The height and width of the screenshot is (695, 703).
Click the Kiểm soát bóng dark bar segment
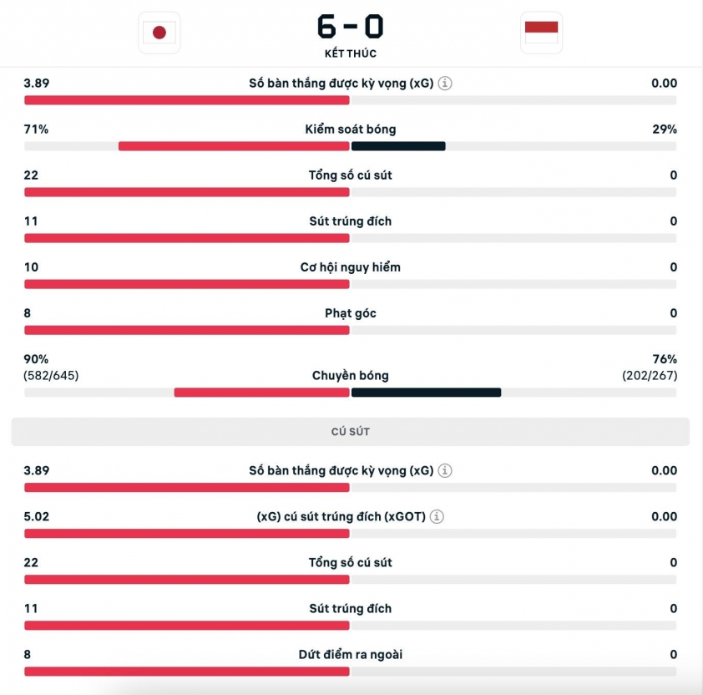coord(398,146)
